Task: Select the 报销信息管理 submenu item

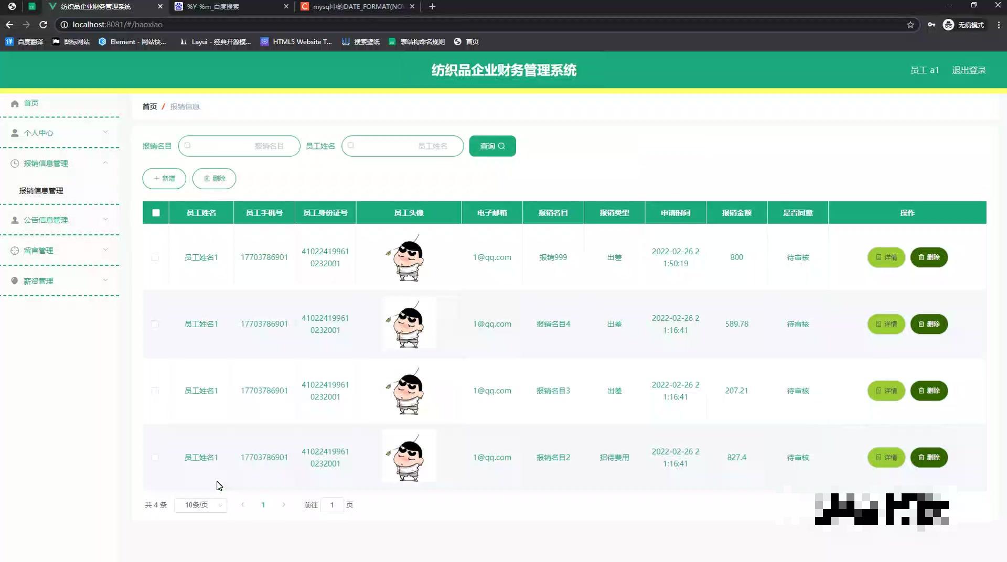Action: click(x=41, y=191)
